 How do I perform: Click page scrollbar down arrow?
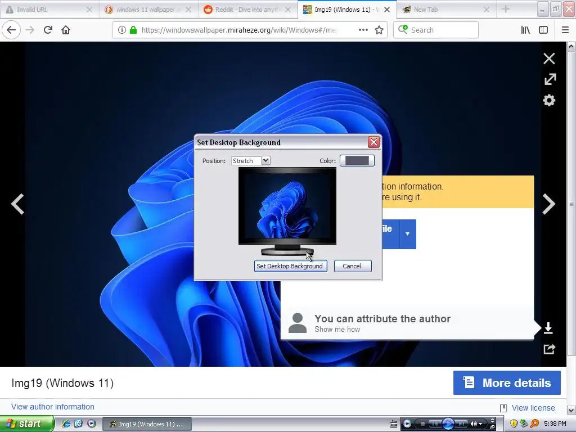tap(571, 409)
